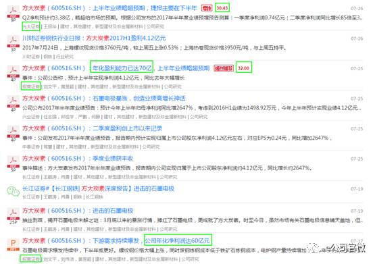Open report titled 上半年业绩略超预期，捷报主要在下半年
Viewport: 377px width, 264px height.
(x=109, y=8)
